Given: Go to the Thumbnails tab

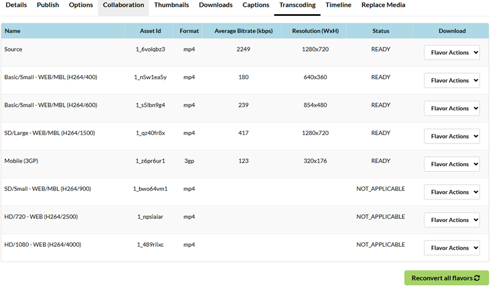Looking at the screenshot, I should point(171,5).
